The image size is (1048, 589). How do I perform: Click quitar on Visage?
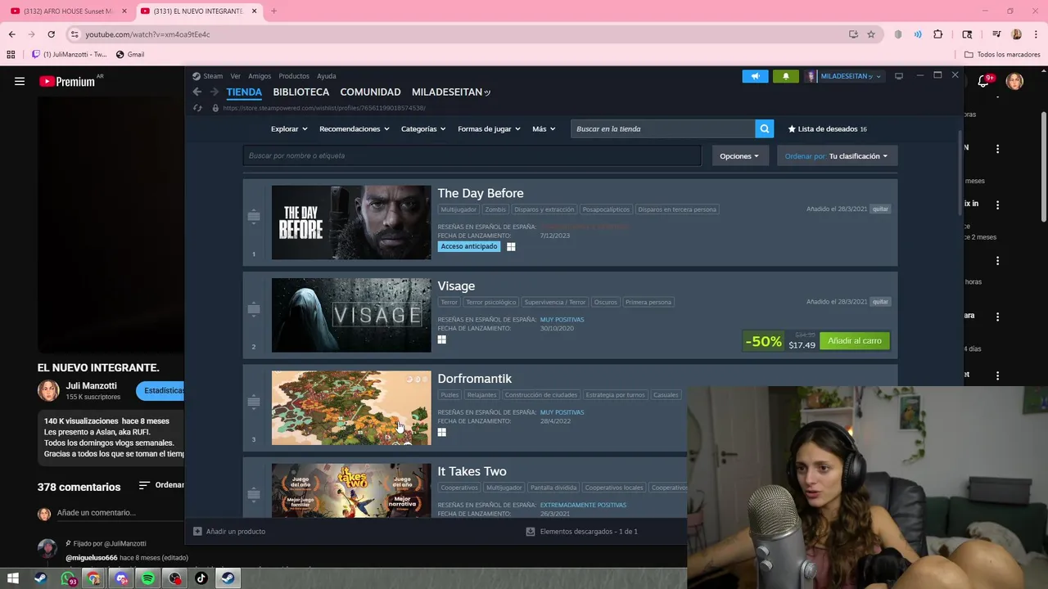880,302
